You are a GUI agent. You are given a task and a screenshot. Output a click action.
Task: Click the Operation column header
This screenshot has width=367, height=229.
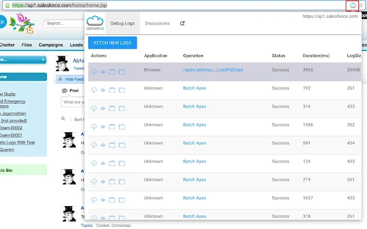(x=193, y=56)
